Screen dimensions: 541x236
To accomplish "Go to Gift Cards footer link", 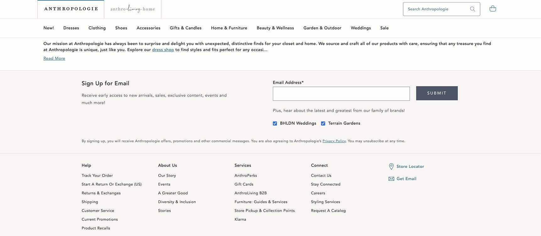I will 244,184.
